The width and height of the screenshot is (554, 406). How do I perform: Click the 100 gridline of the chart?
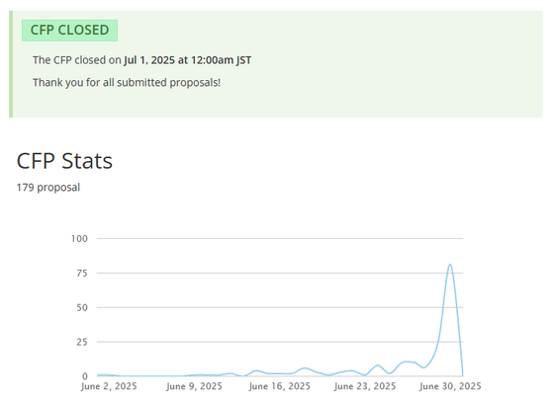[x=280, y=238]
